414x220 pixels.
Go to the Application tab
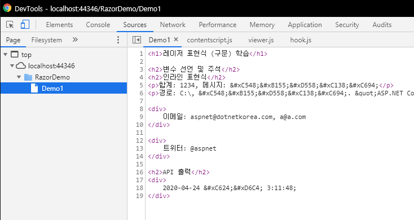pos(305,25)
